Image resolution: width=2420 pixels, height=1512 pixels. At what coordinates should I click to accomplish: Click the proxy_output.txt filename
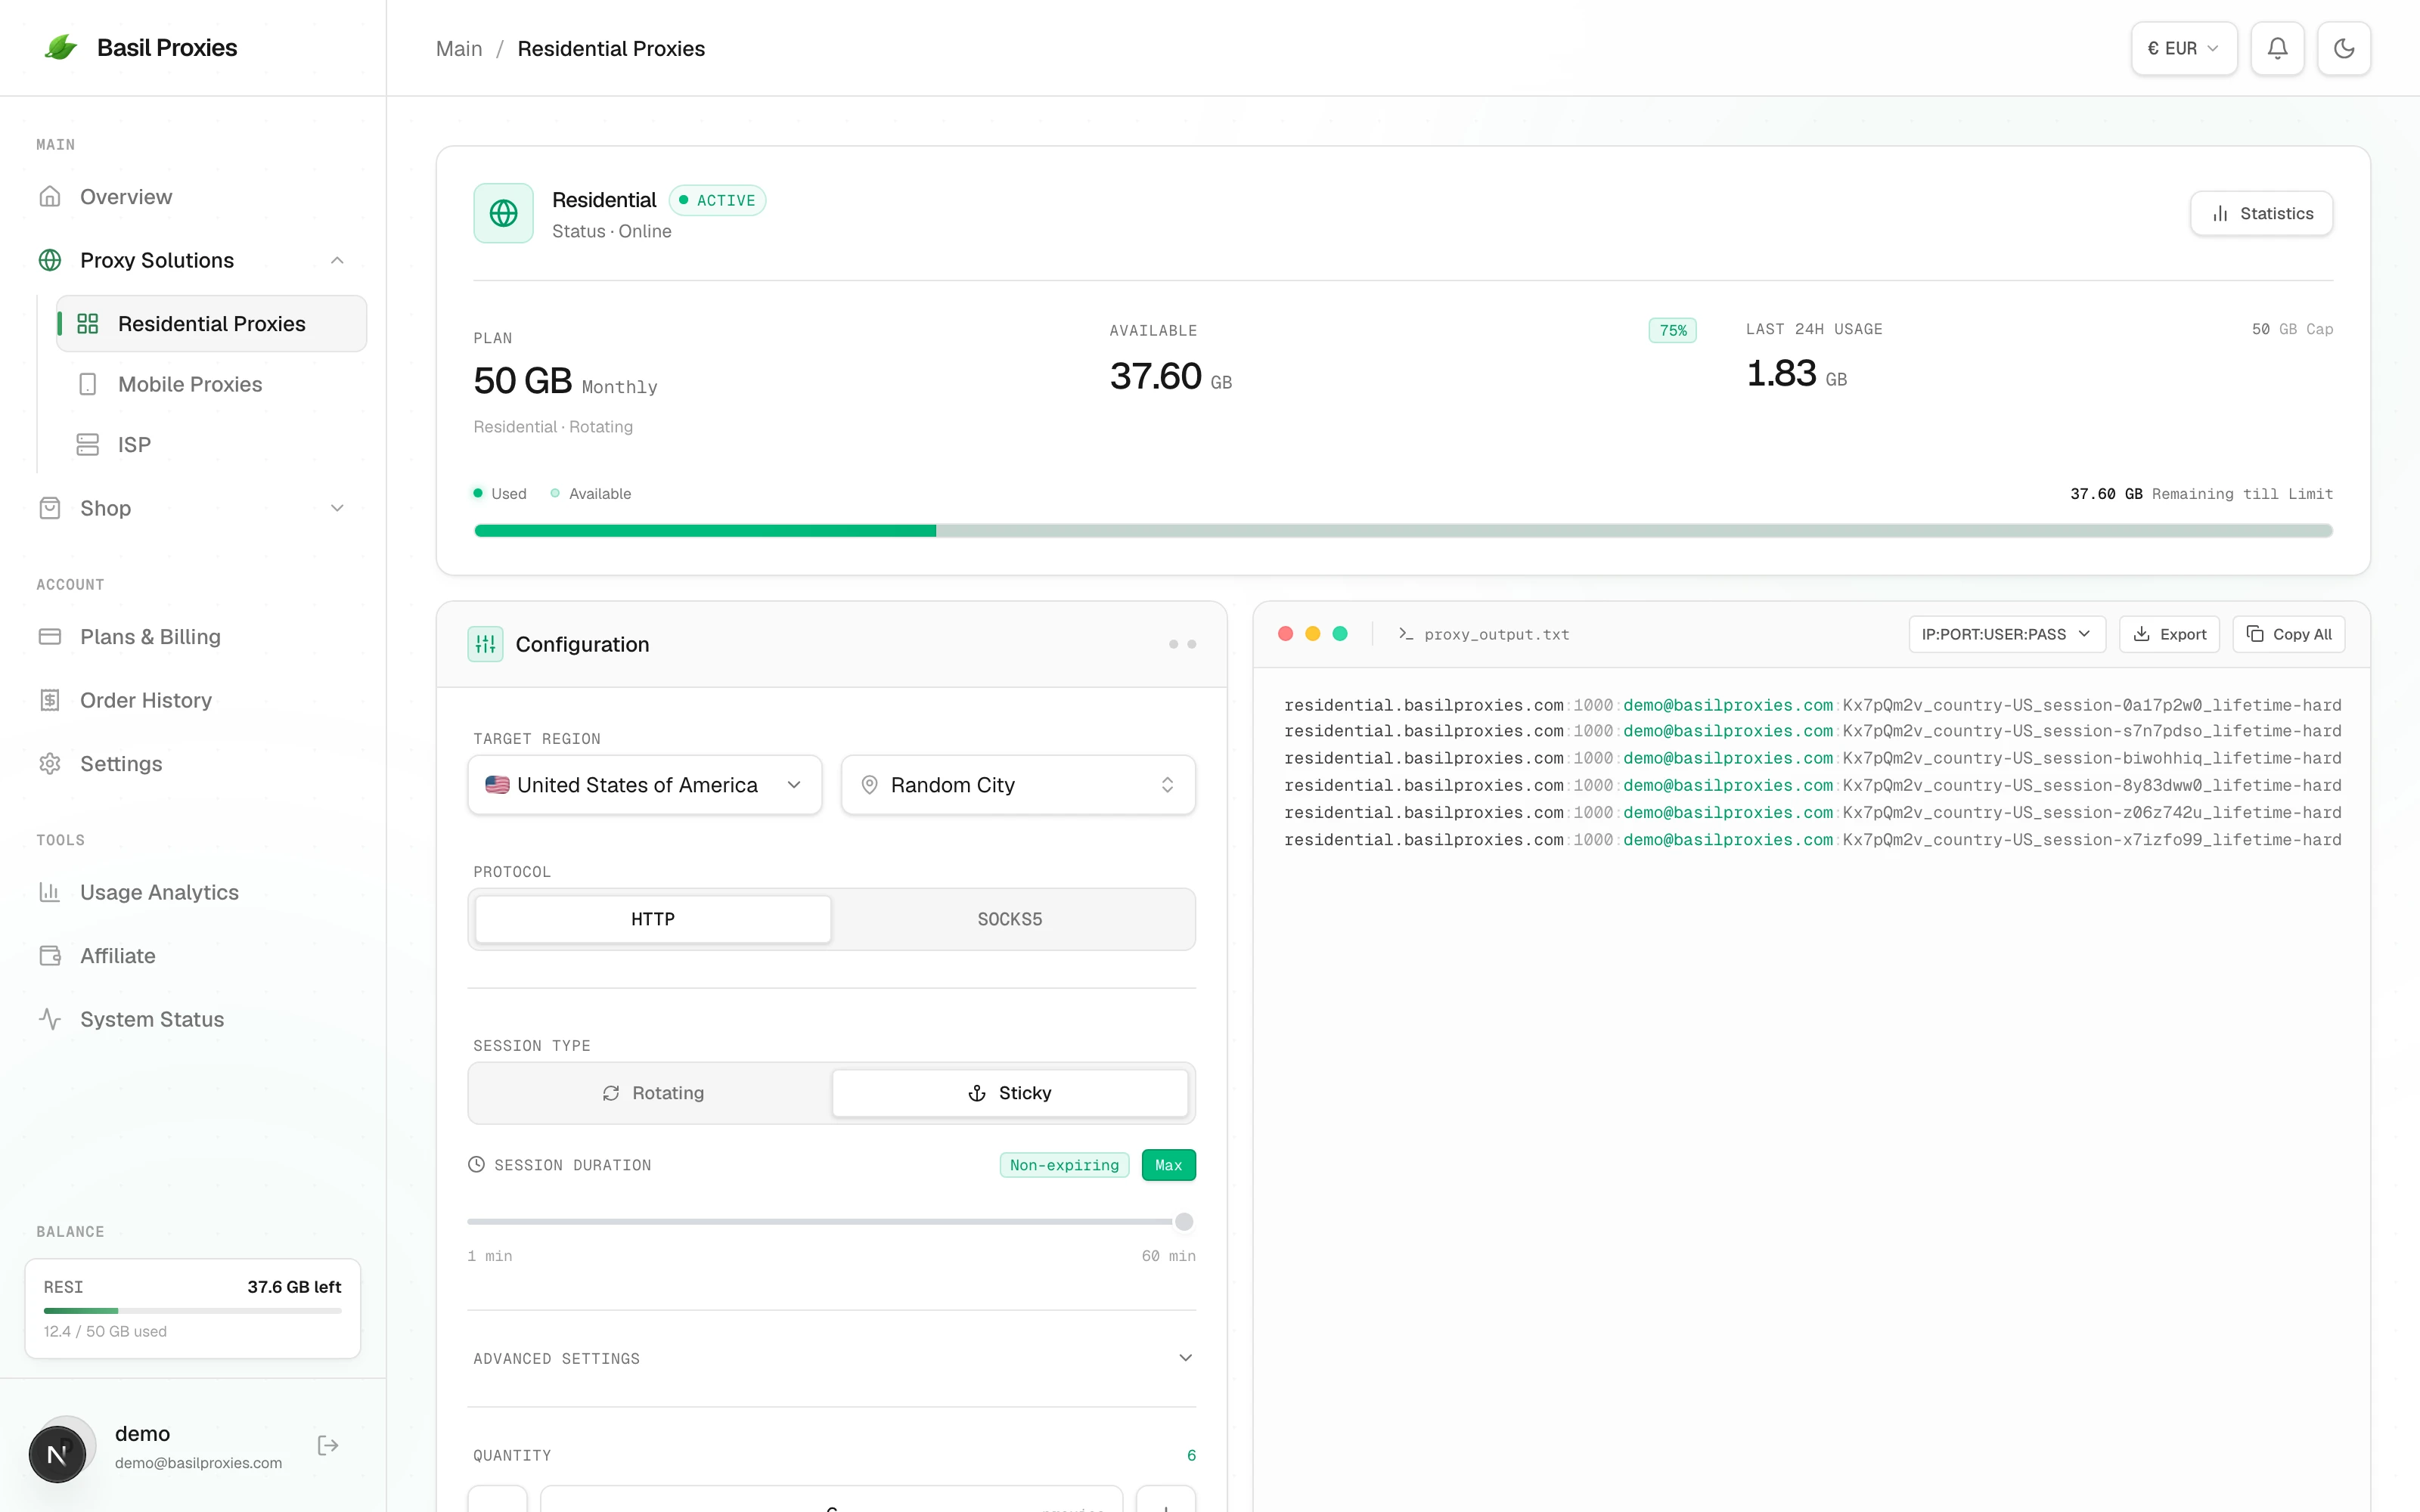(1496, 634)
